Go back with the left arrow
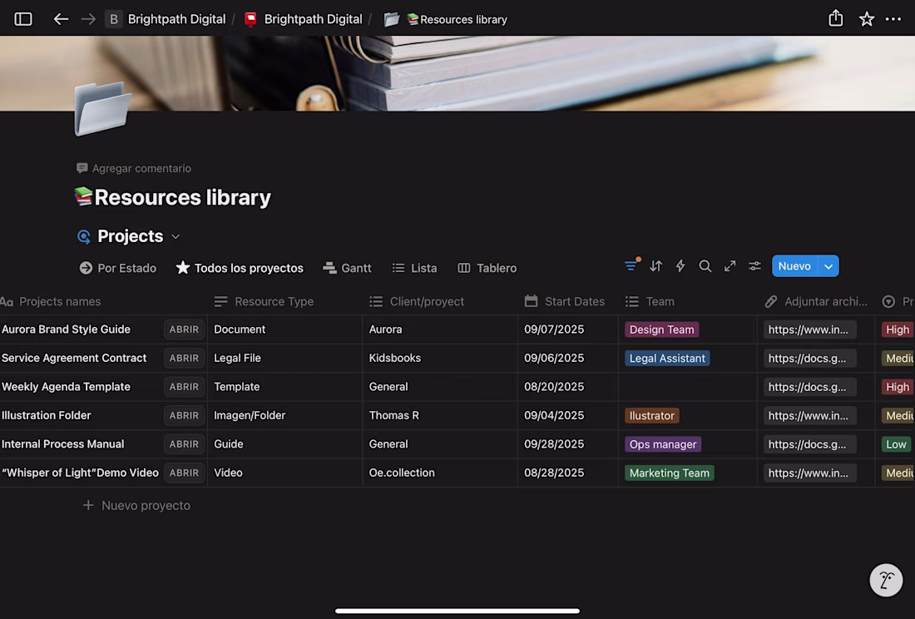Screen dimensions: 915x619 click(61, 19)
